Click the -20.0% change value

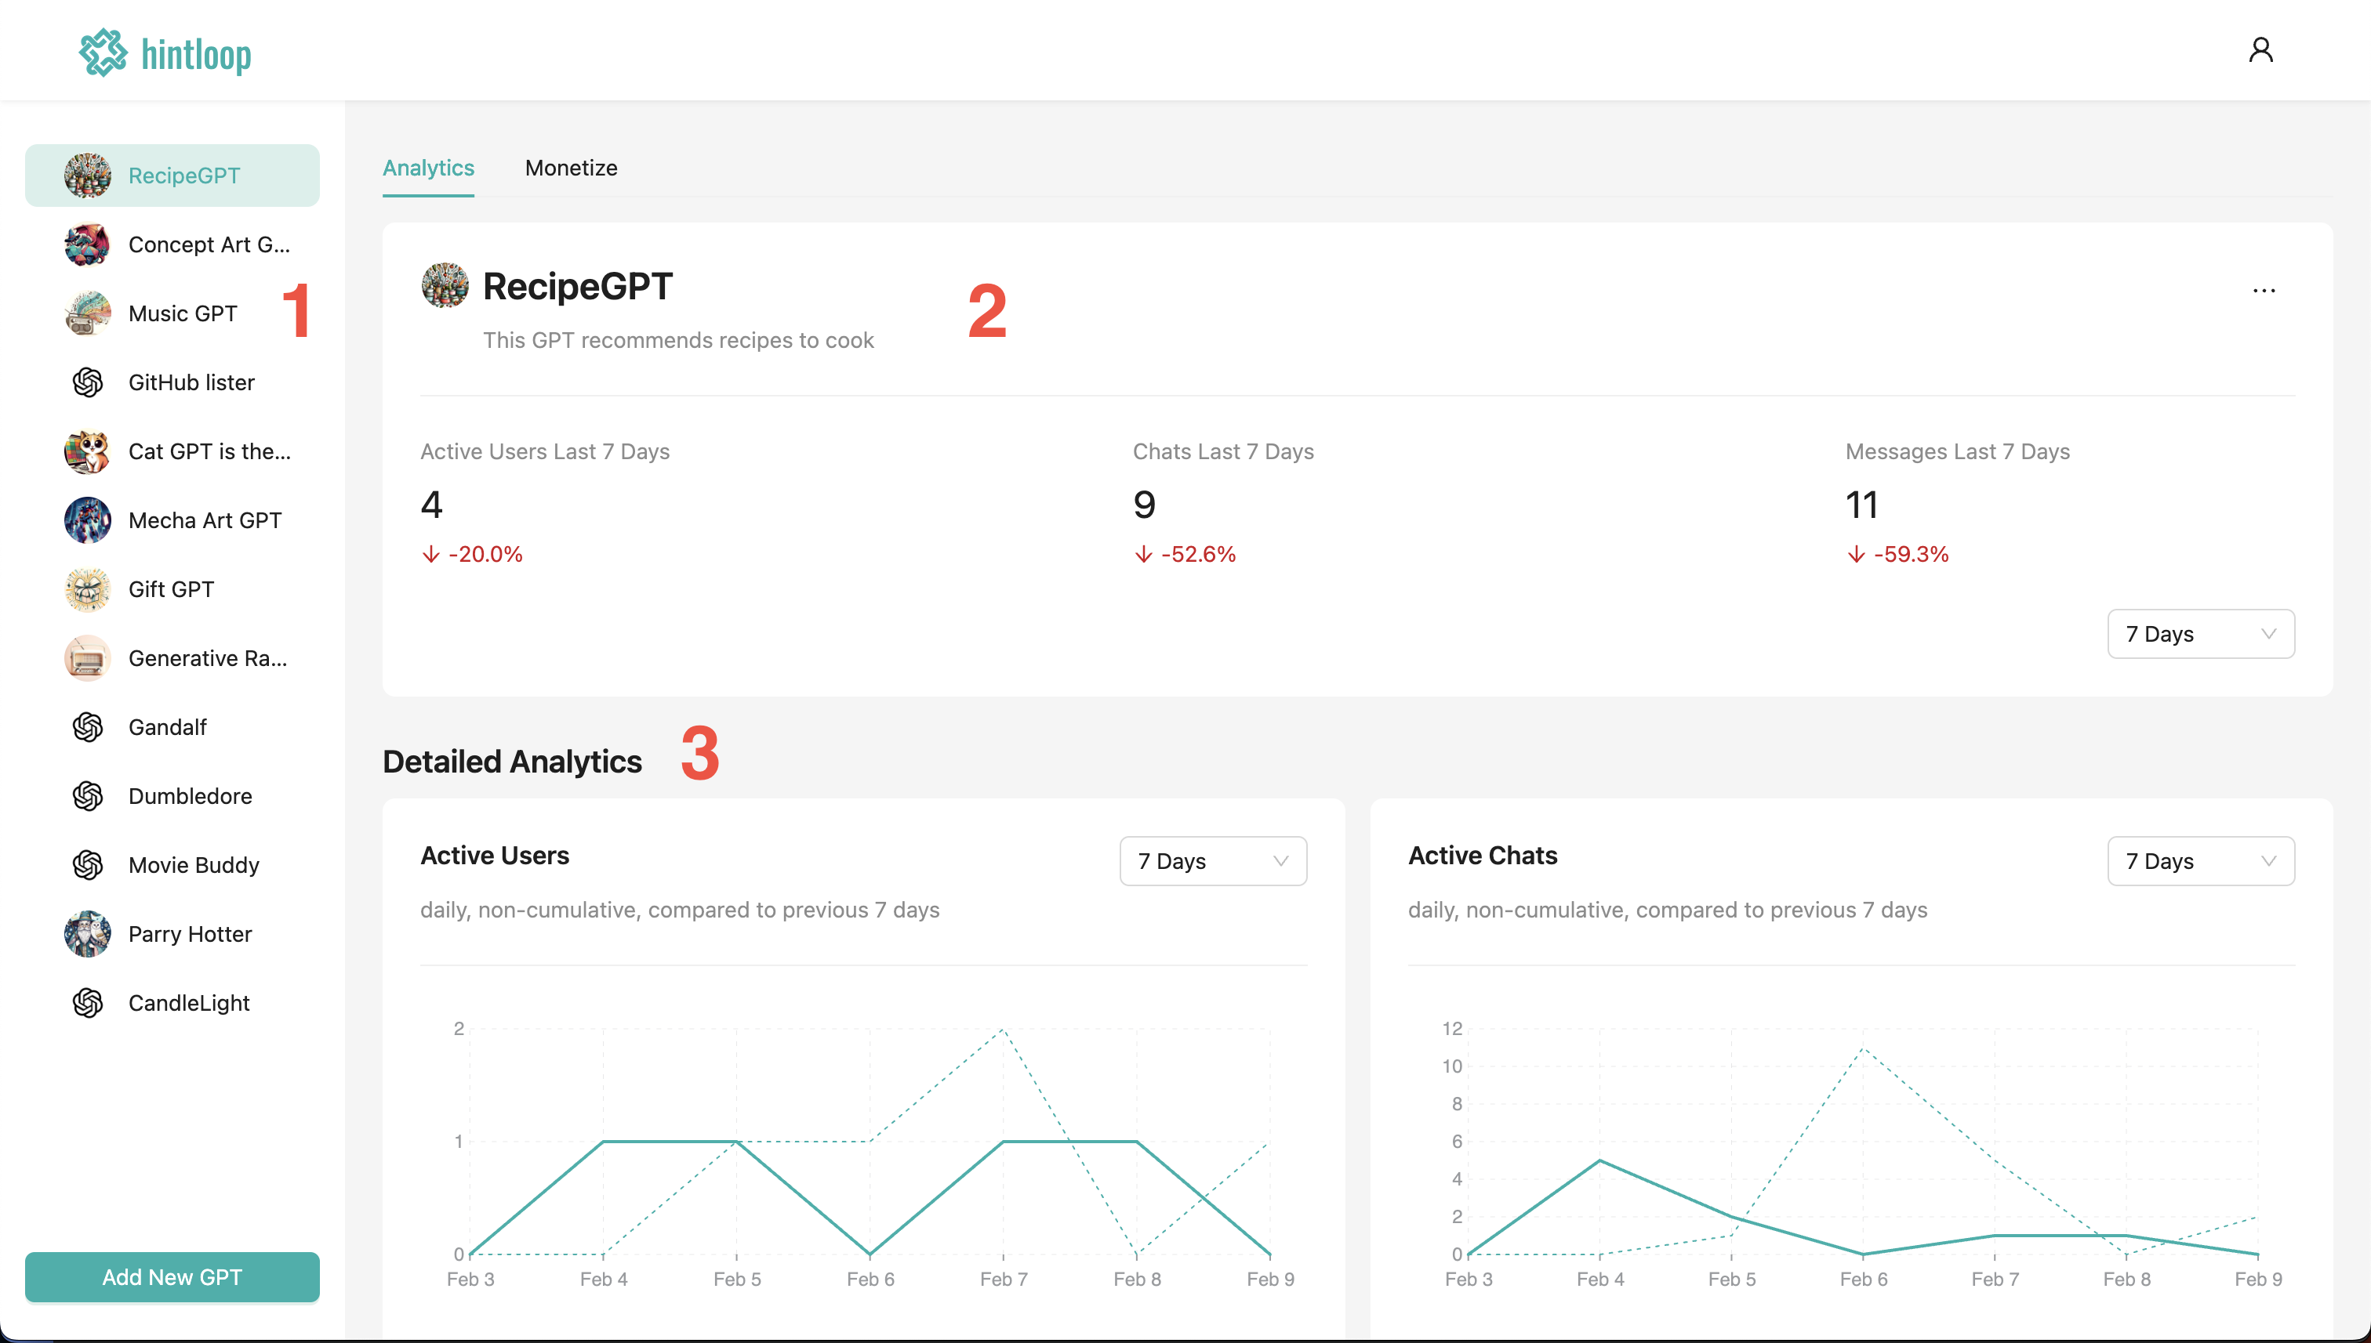[x=485, y=554]
